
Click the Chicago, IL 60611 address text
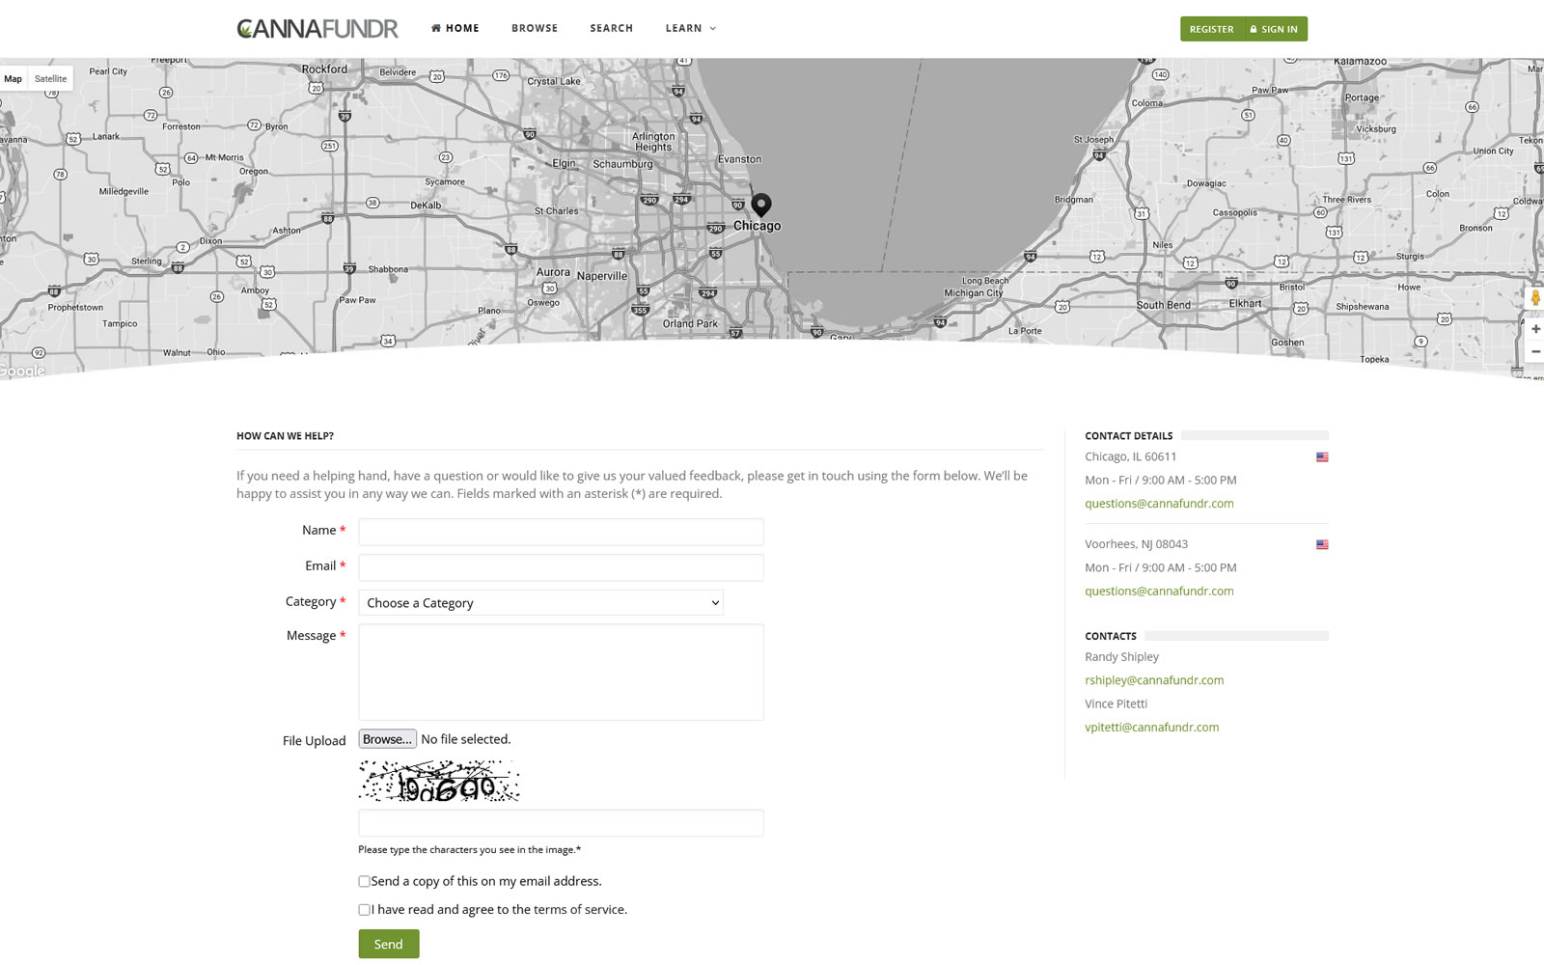click(x=1130, y=457)
